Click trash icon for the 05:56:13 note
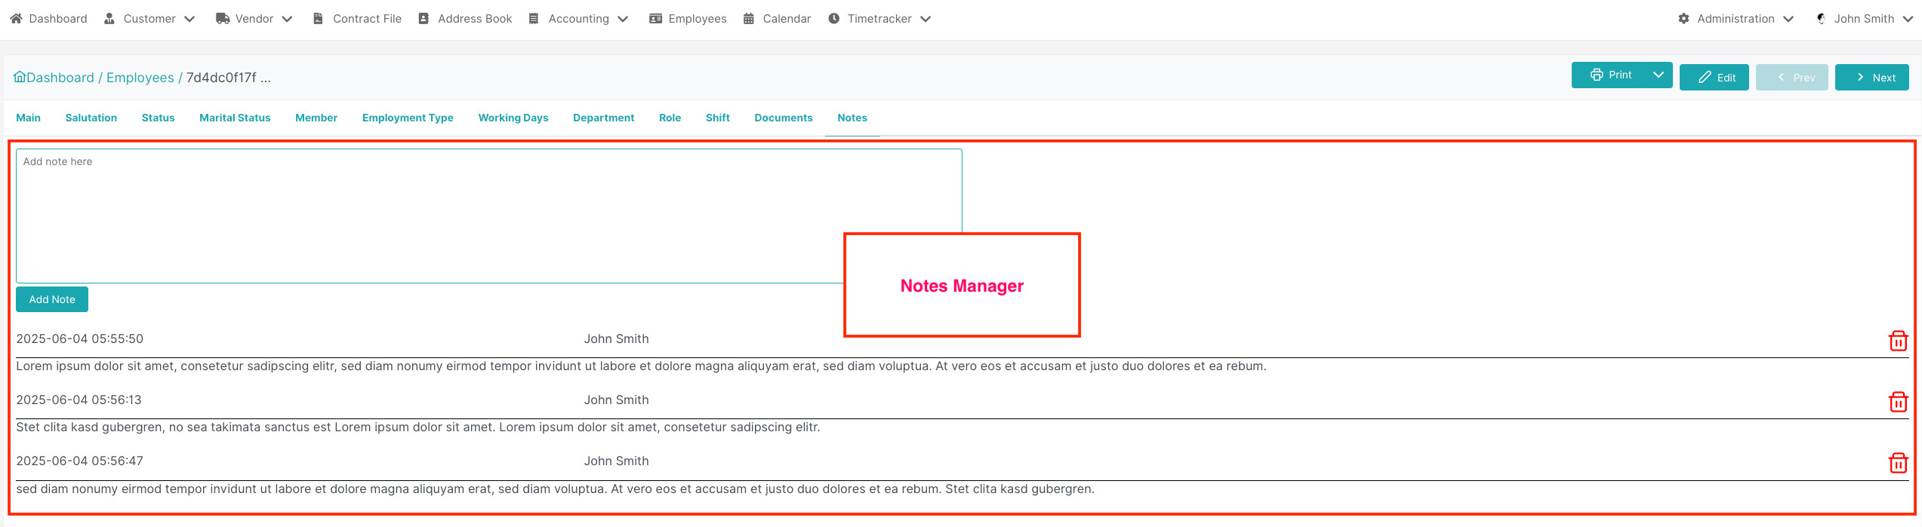The image size is (1922, 527). pos(1898,402)
